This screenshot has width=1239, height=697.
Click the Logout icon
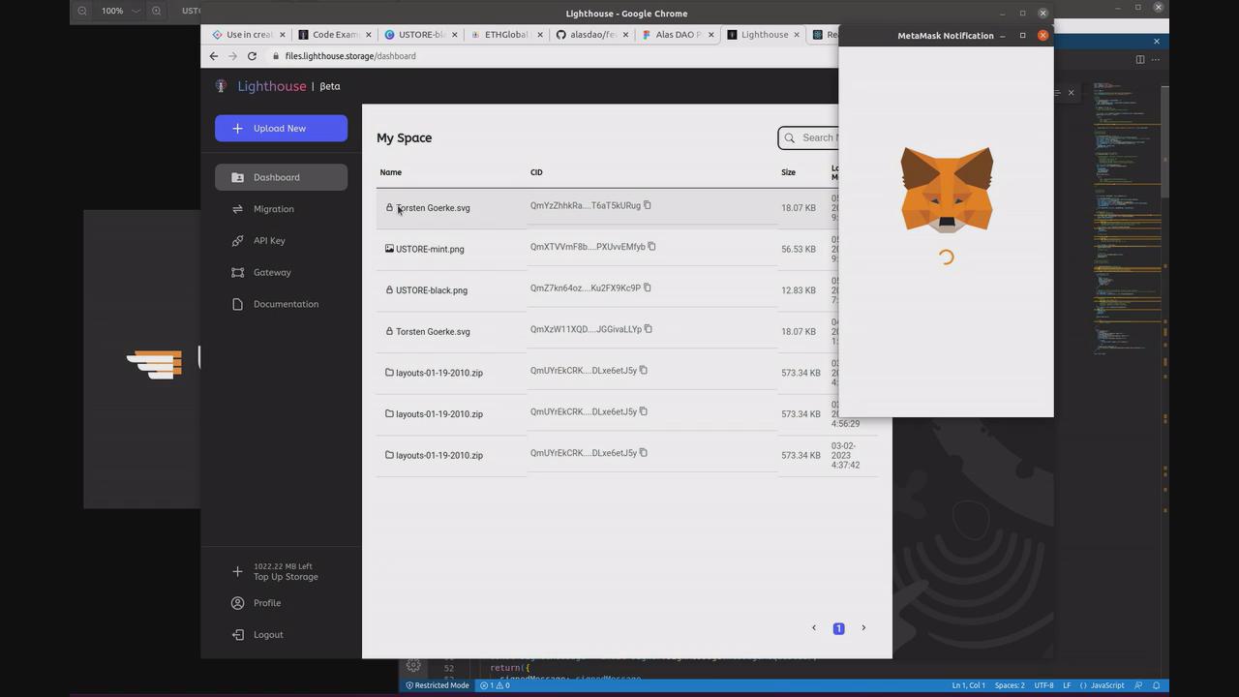click(237, 635)
